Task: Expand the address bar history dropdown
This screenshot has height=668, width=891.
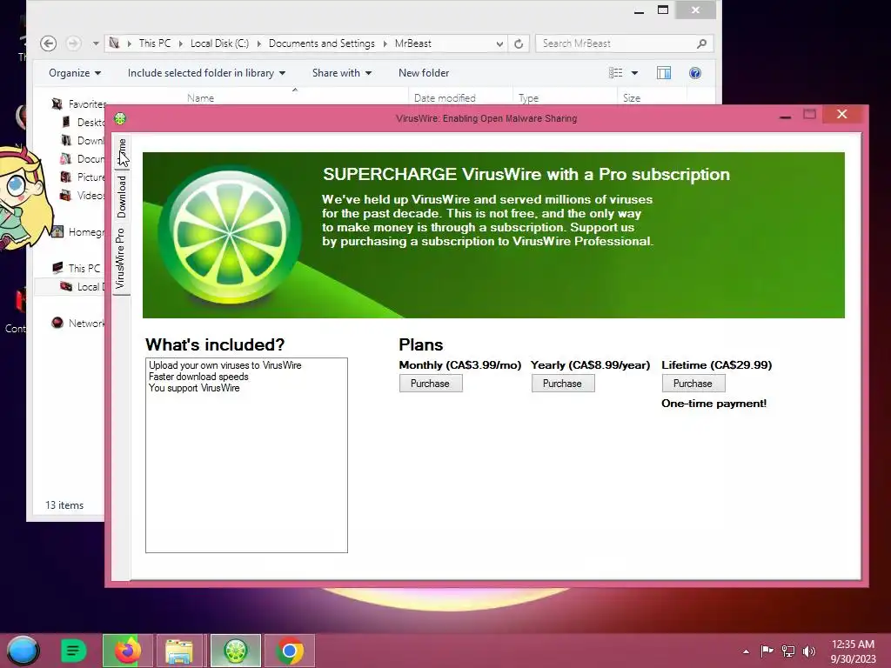Action: click(499, 43)
